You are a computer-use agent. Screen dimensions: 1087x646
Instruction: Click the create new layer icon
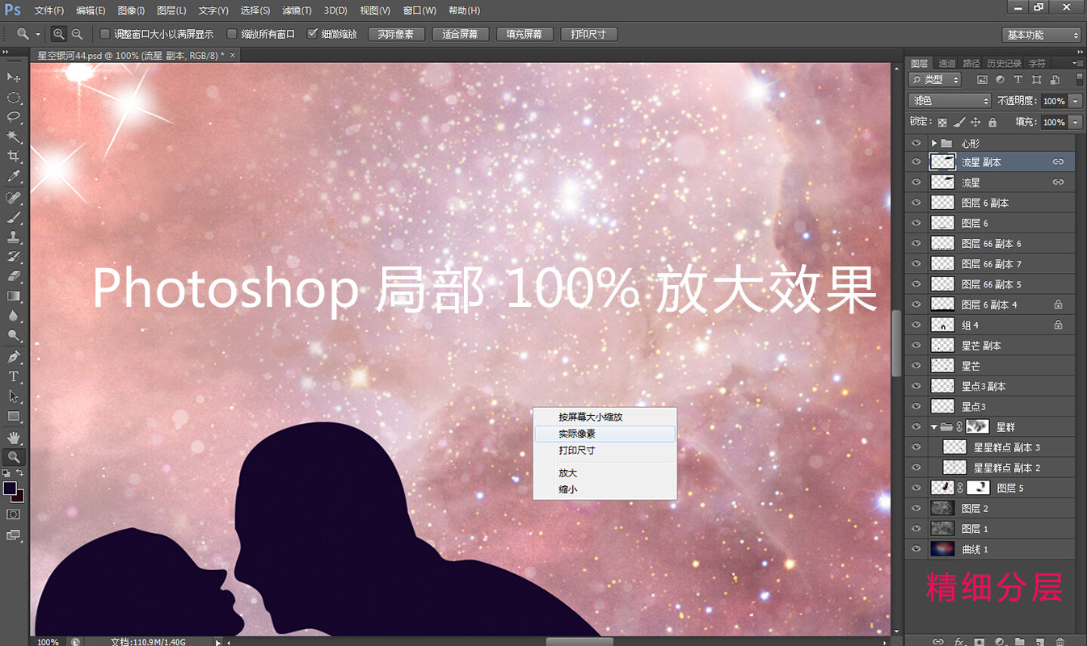coord(1040,642)
